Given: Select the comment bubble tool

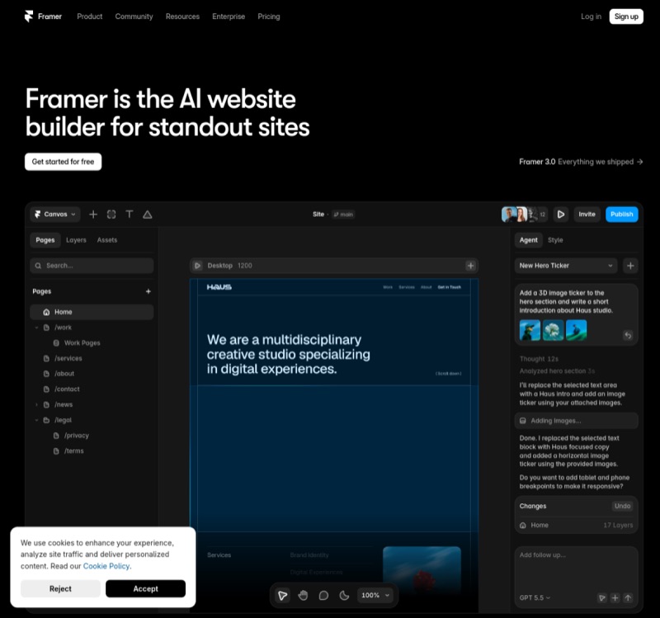Looking at the screenshot, I should tap(323, 595).
